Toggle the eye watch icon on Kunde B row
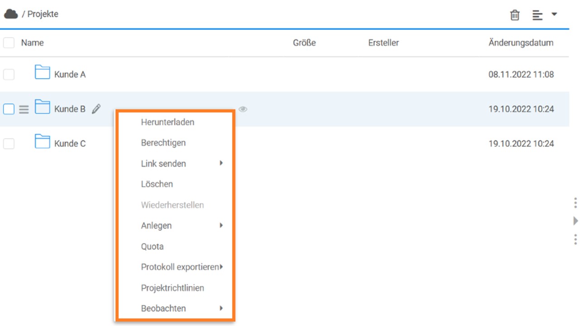Image resolution: width=580 pixels, height=326 pixels. [x=243, y=109]
